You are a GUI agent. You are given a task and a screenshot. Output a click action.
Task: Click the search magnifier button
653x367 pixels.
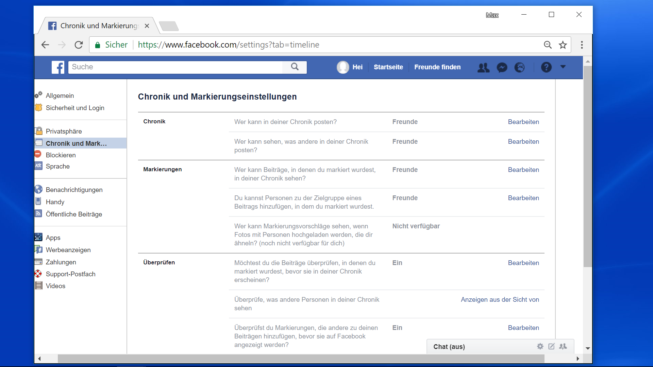[295, 67]
